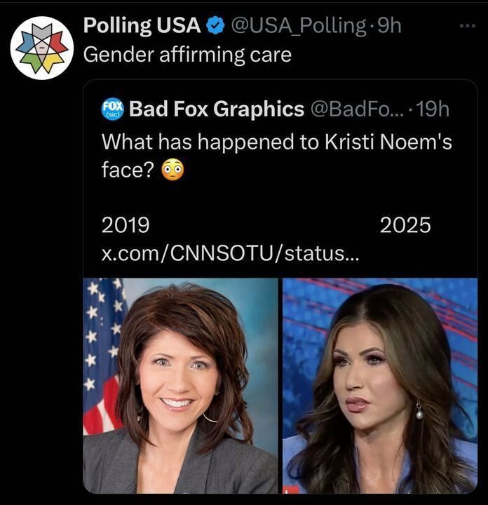Viewport: 488px width, 505px height.
Task: Click the '2025' year label
Action: click(x=405, y=225)
